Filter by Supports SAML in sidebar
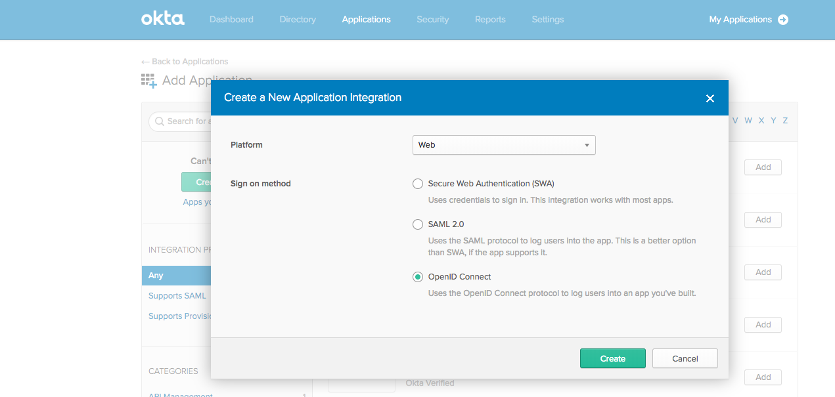This screenshot has height=397, width=835. click(x=177, y=296)
